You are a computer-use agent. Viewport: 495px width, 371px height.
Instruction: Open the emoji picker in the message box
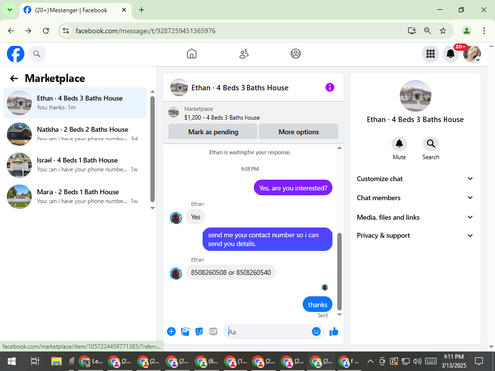316,331
